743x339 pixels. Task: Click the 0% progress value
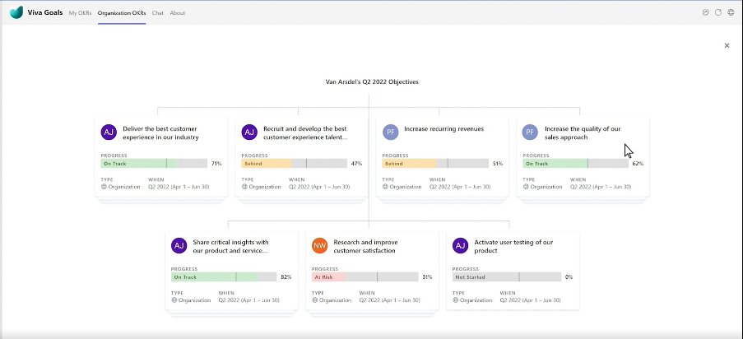coord(569,277)
